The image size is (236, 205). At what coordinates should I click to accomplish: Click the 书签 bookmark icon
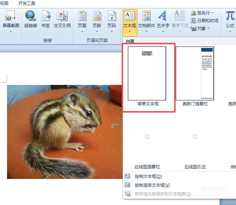45,15
